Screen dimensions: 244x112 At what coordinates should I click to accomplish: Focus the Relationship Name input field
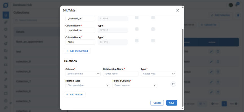click(x=121, y=74)
